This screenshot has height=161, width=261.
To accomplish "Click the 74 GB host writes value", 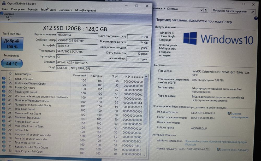I will click(138, 43).
